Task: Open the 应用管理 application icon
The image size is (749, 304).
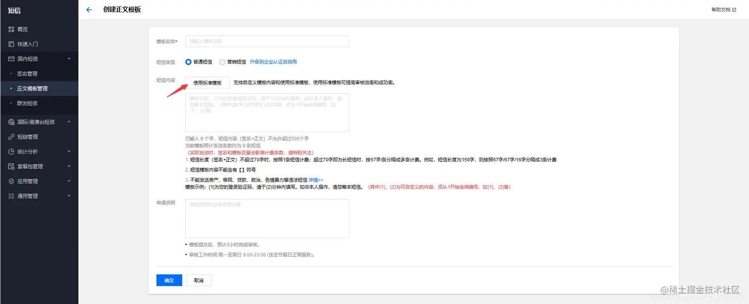Action: (11, 181)
